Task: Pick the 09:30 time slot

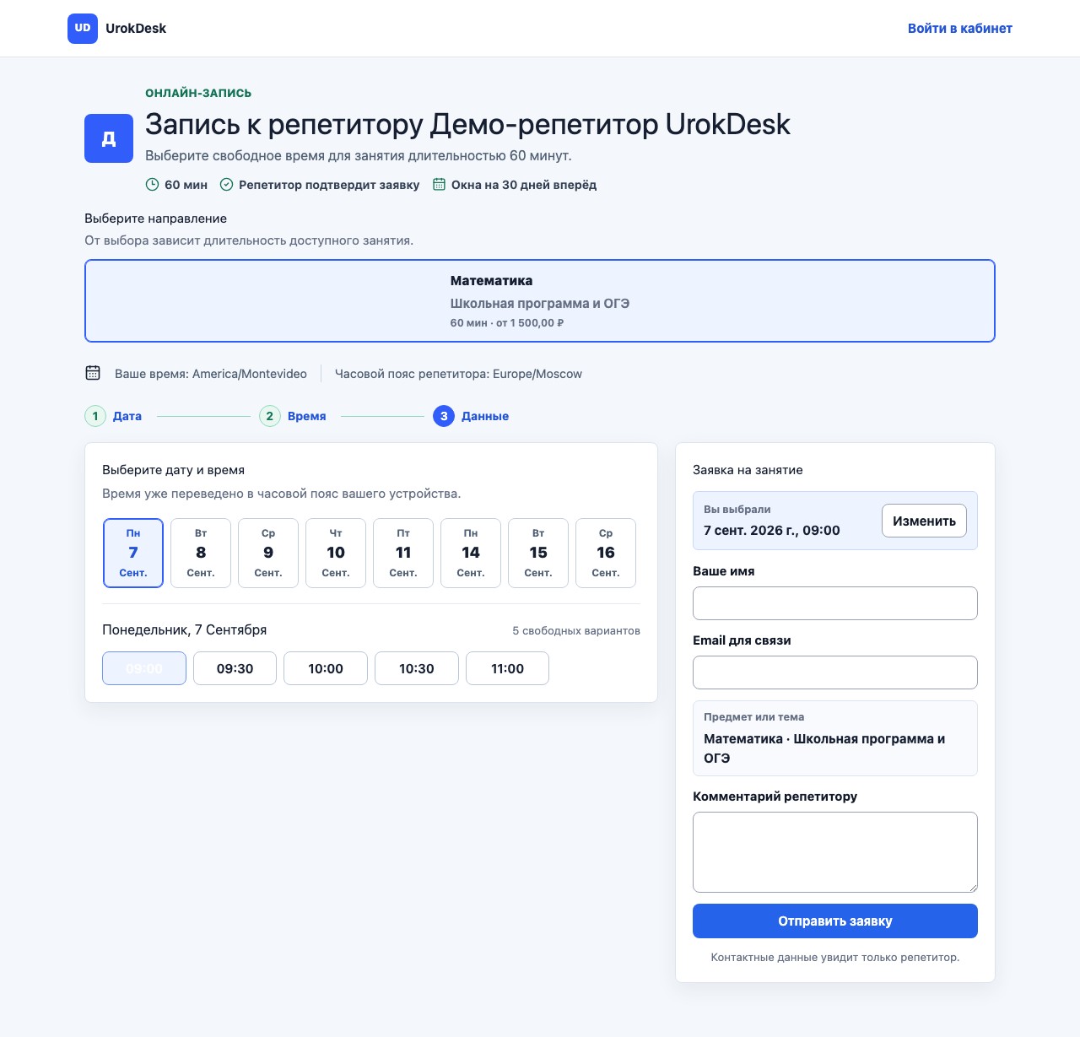Action: tap(235, 668)
